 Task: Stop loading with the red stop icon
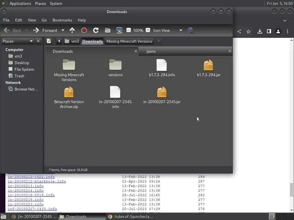pyautogui.click(x=84, y=30)
